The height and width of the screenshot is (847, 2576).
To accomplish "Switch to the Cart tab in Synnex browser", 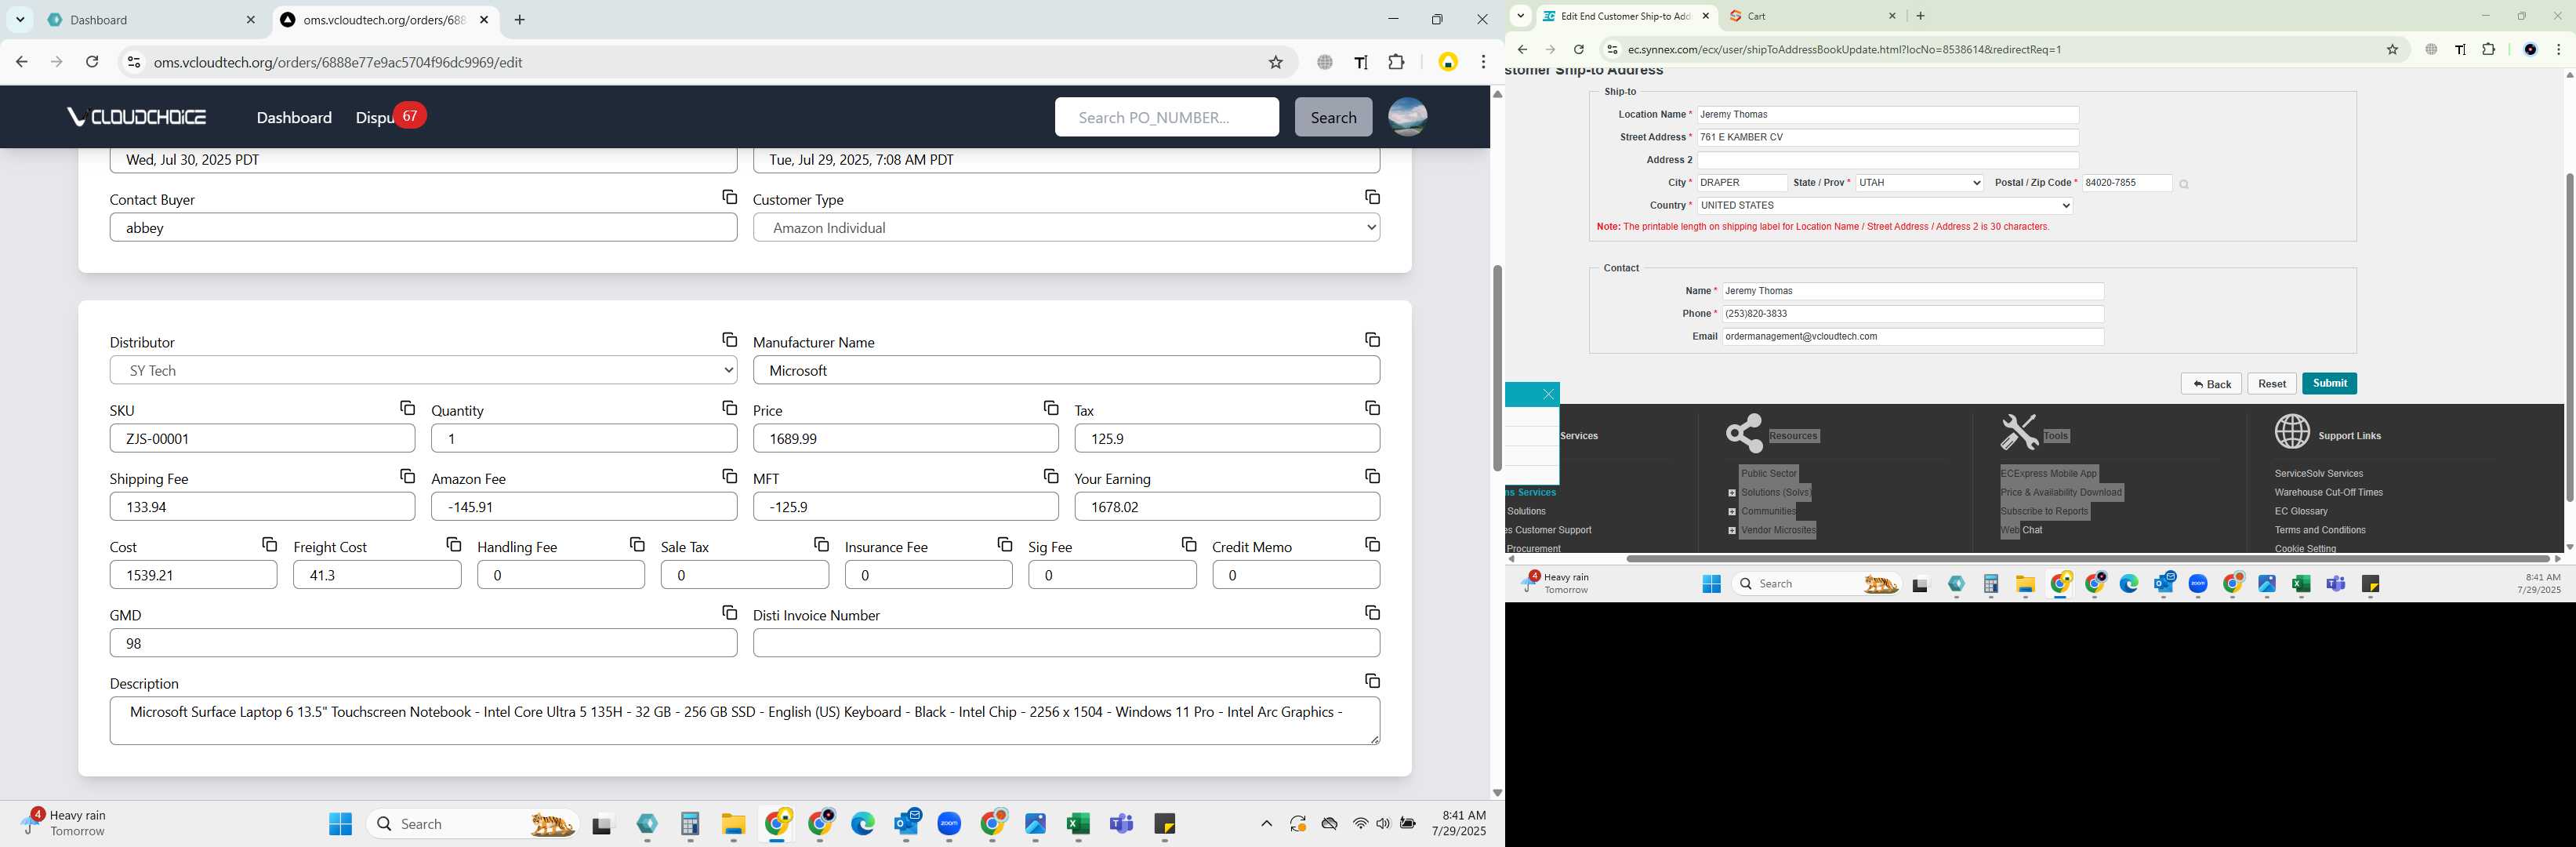I will tap(1811, 16).
